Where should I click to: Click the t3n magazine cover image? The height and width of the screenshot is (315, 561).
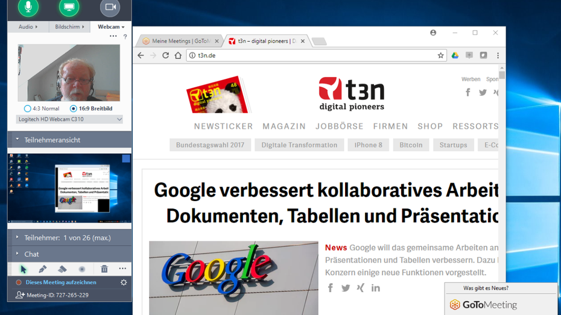(218, 95)
